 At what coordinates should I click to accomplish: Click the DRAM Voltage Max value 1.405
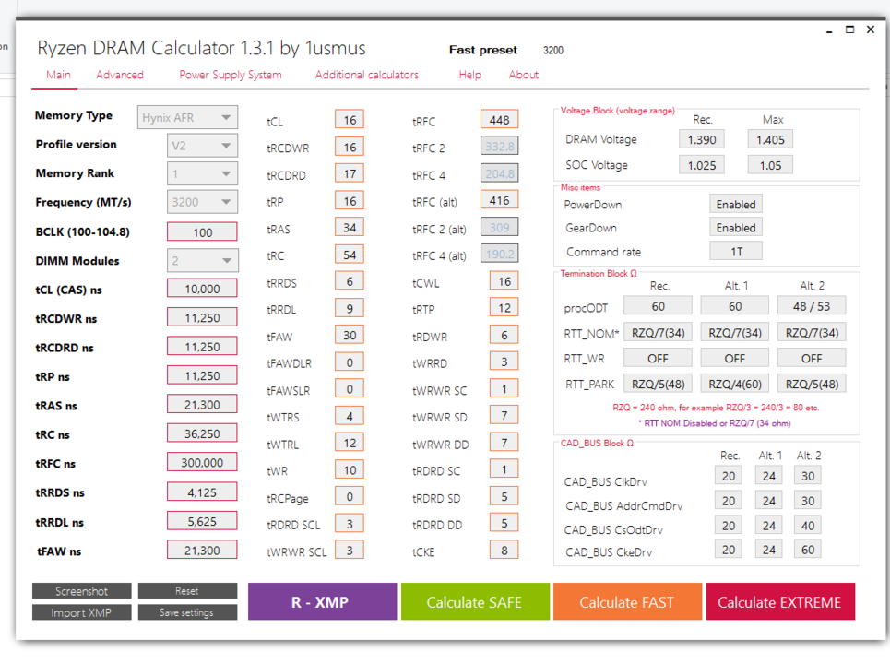[x=770, y=139]
